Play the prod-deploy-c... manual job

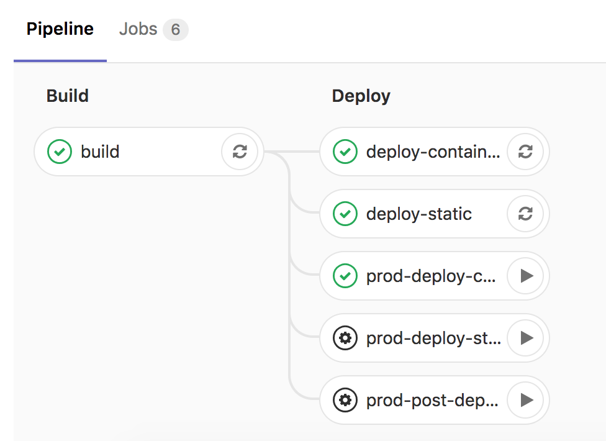tap(525, 276)
